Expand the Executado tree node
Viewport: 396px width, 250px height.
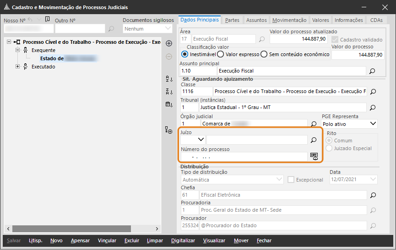tap(18, 67)
